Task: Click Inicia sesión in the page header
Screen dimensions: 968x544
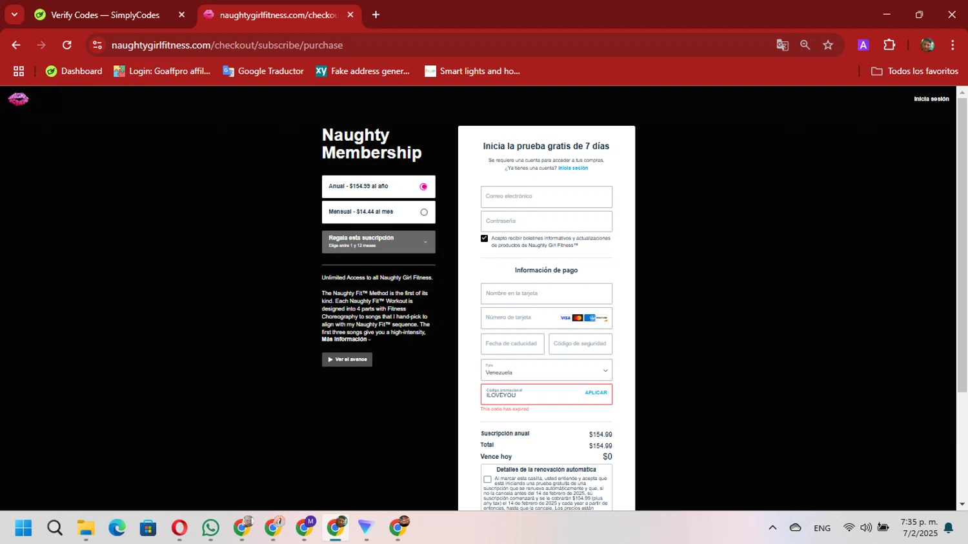Action: click(931, 99)
